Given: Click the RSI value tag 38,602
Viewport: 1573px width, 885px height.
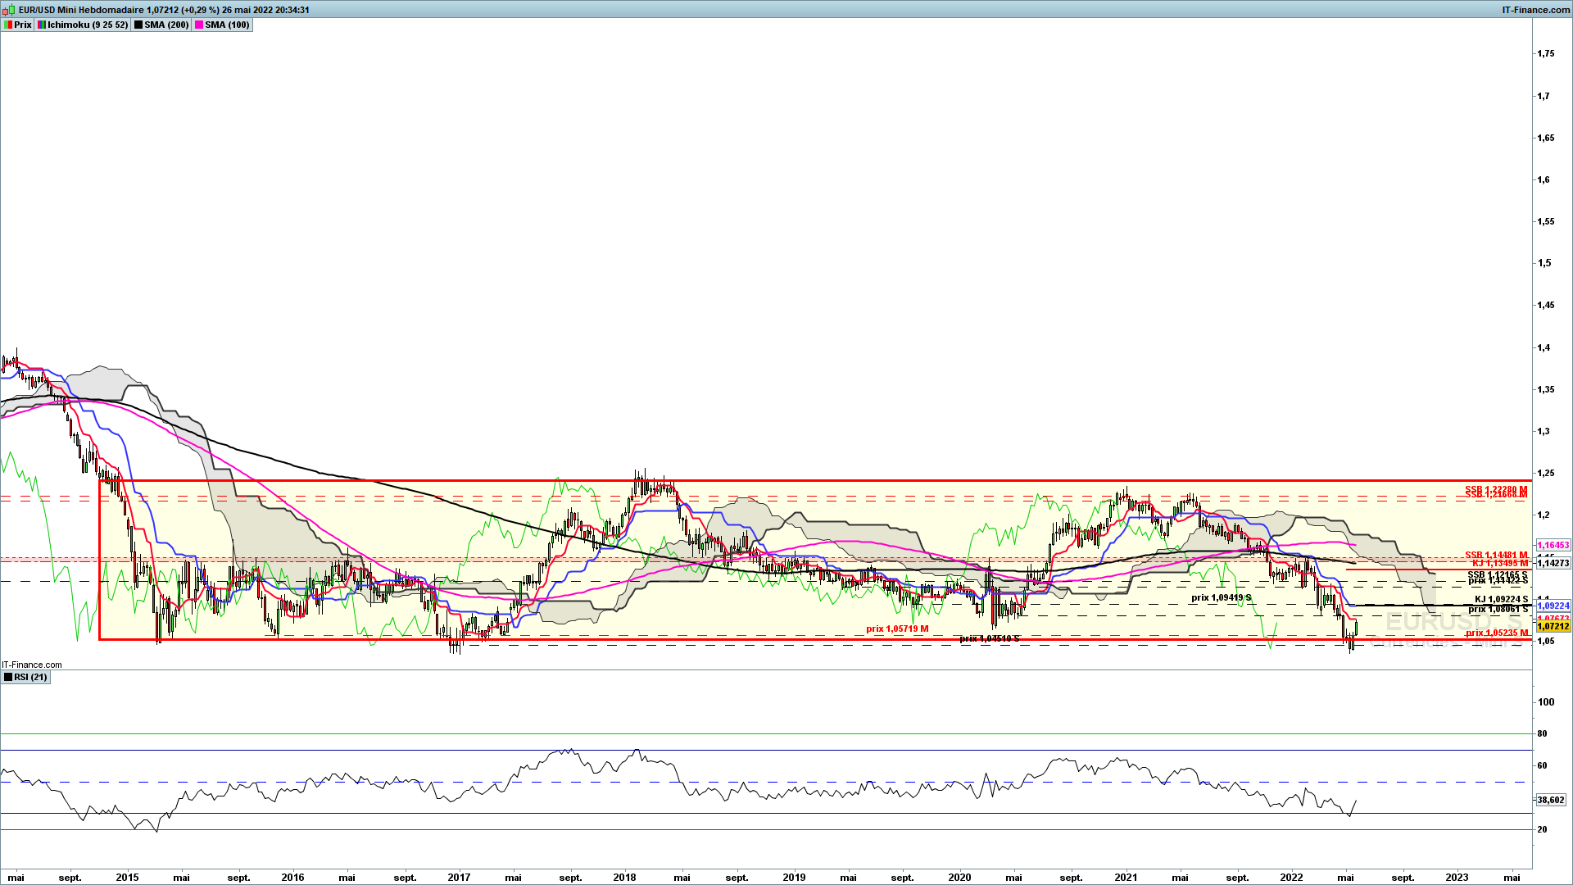Looking at the screenshot, I should tap(1550, 800).
